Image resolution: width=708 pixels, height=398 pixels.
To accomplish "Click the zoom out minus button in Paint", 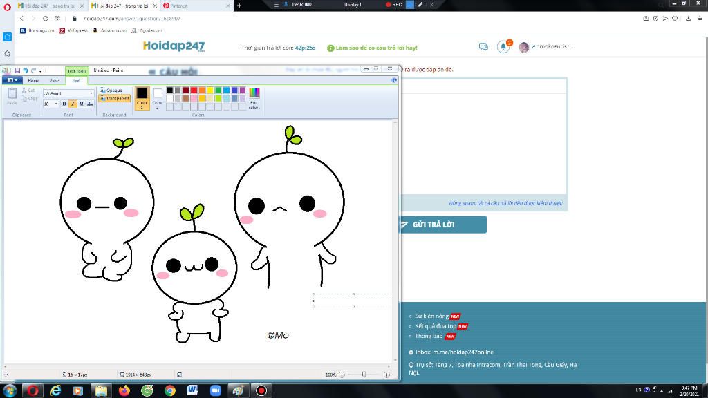I will [342, 375].
